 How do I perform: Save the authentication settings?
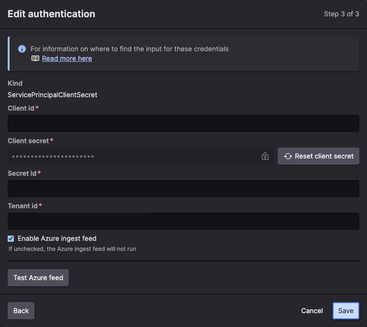345,311
